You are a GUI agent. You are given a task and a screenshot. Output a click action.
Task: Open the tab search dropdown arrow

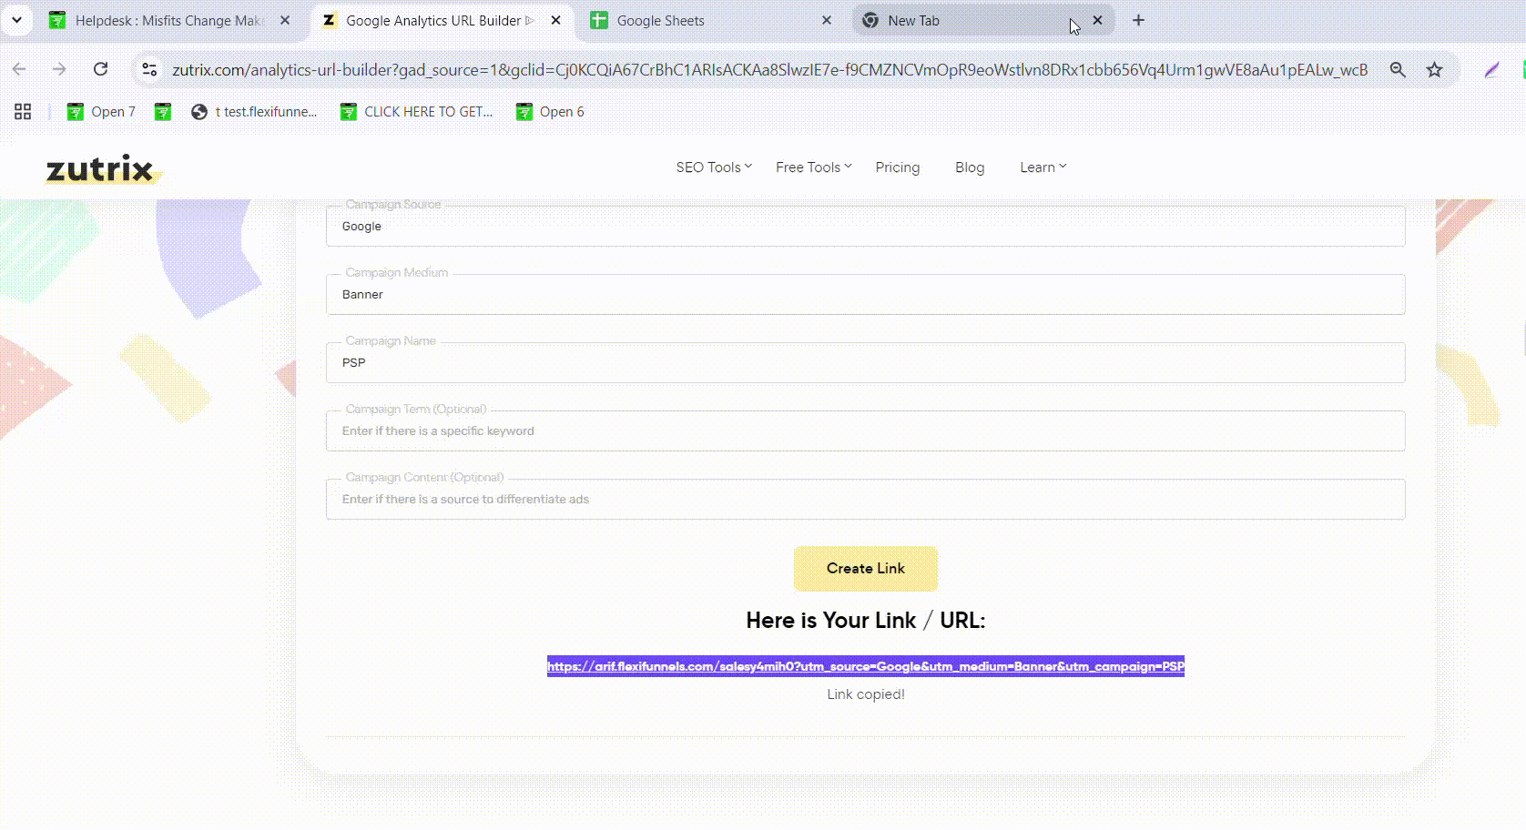(16, 20)
